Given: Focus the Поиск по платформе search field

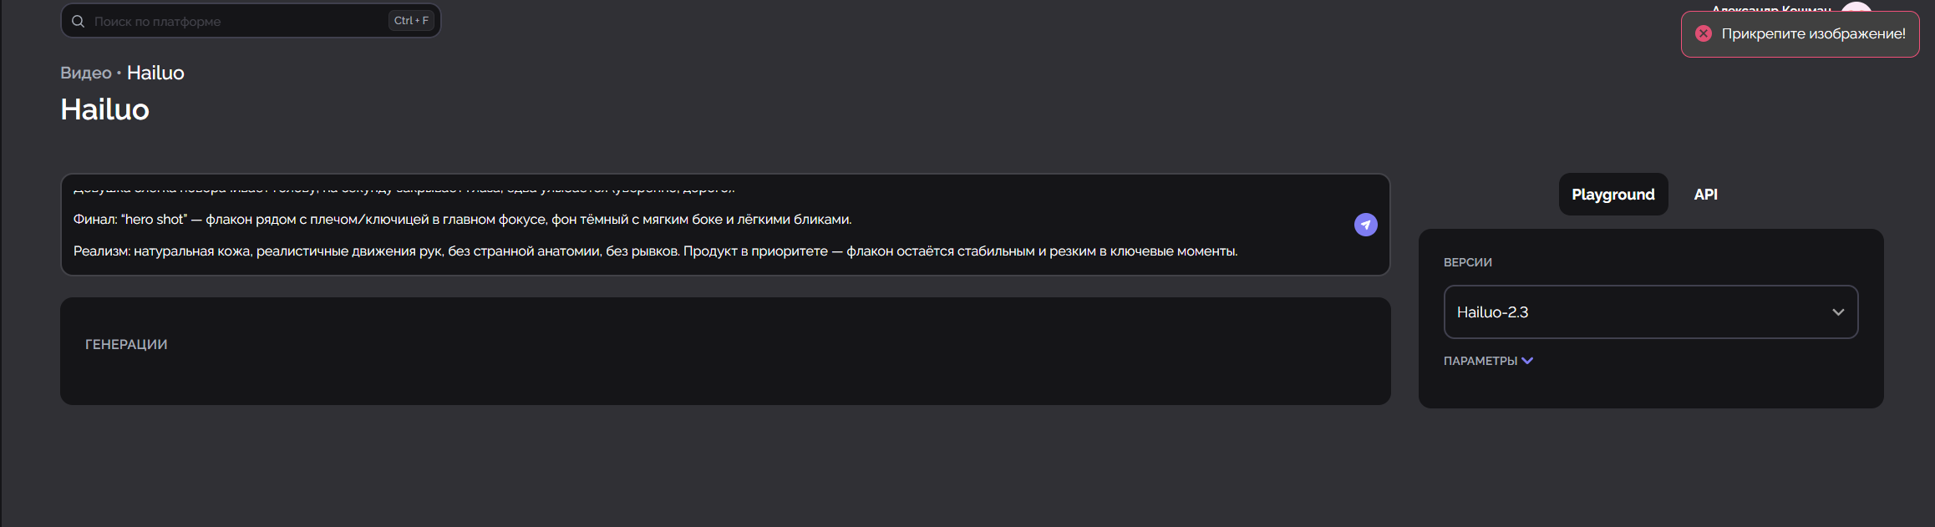Looking at the screenshot, I should [251, 21].
